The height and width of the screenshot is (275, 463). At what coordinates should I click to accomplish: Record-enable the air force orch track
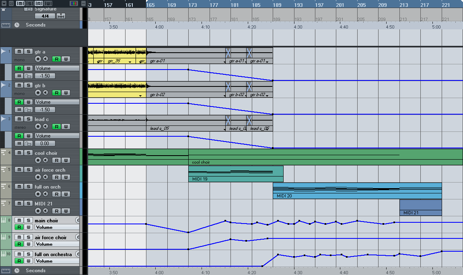tap(38, 177)
